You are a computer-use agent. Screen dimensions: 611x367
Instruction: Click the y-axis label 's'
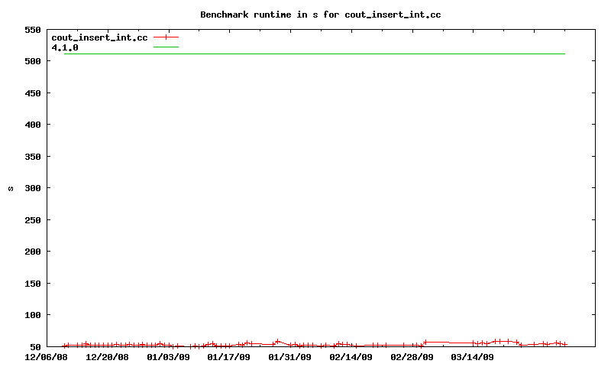tap(11, 188)
